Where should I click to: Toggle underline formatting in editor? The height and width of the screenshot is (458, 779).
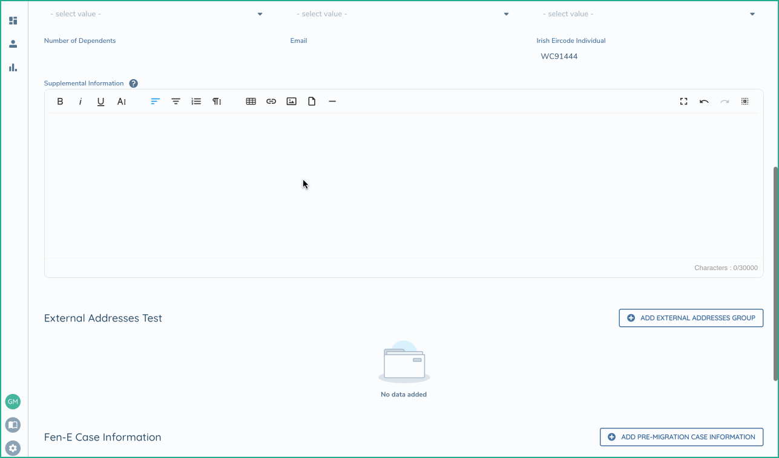pos(100,102)
